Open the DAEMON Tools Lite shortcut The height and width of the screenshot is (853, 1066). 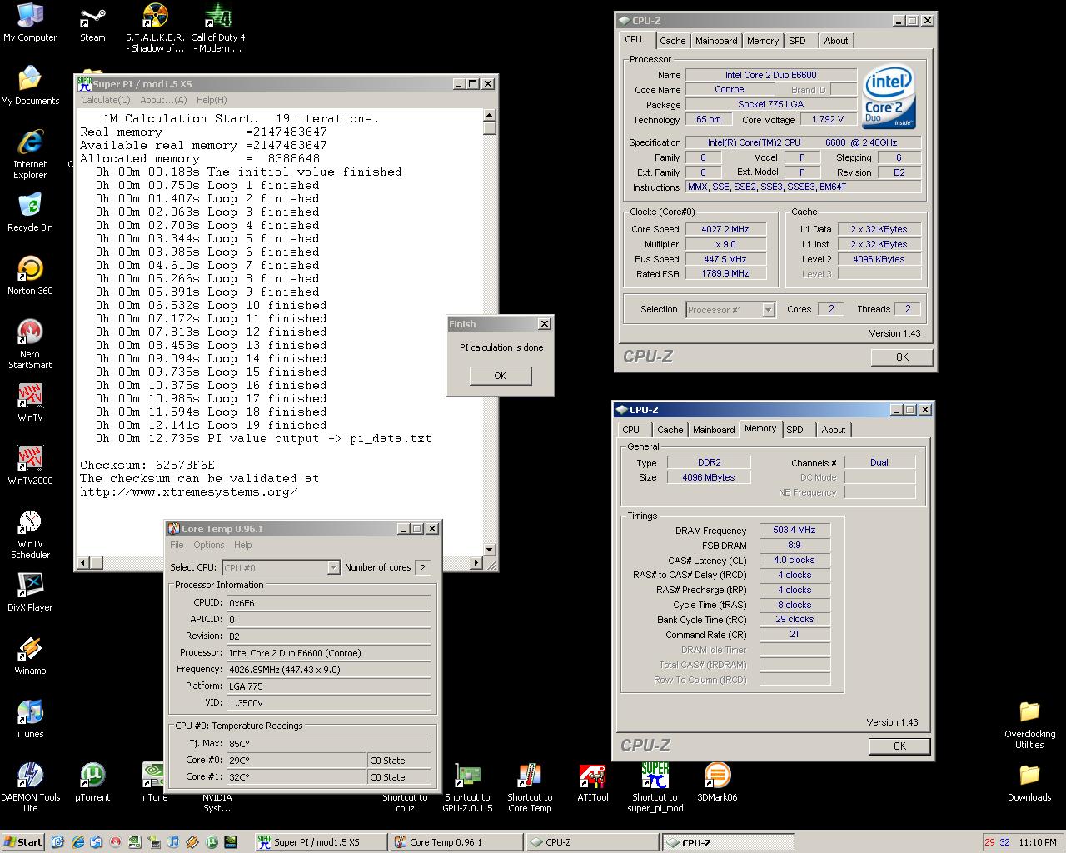pos(30,787)
